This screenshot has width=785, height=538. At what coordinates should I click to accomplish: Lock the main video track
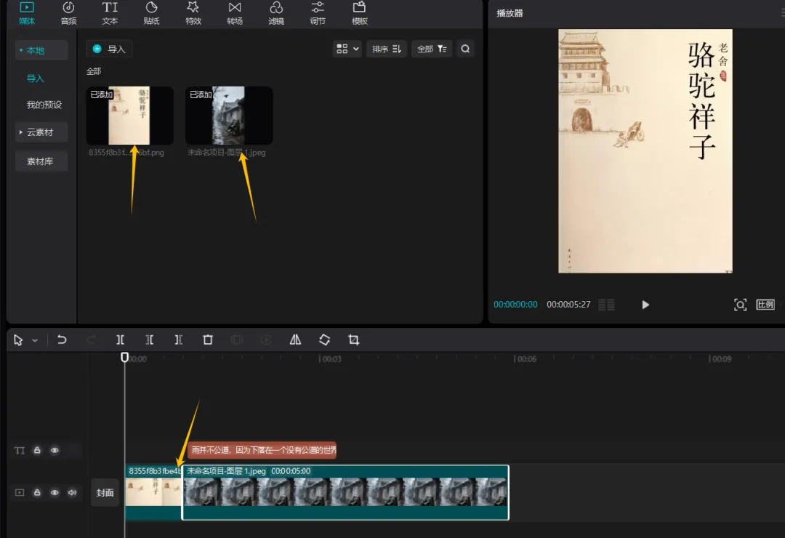(x=37, y=492)
